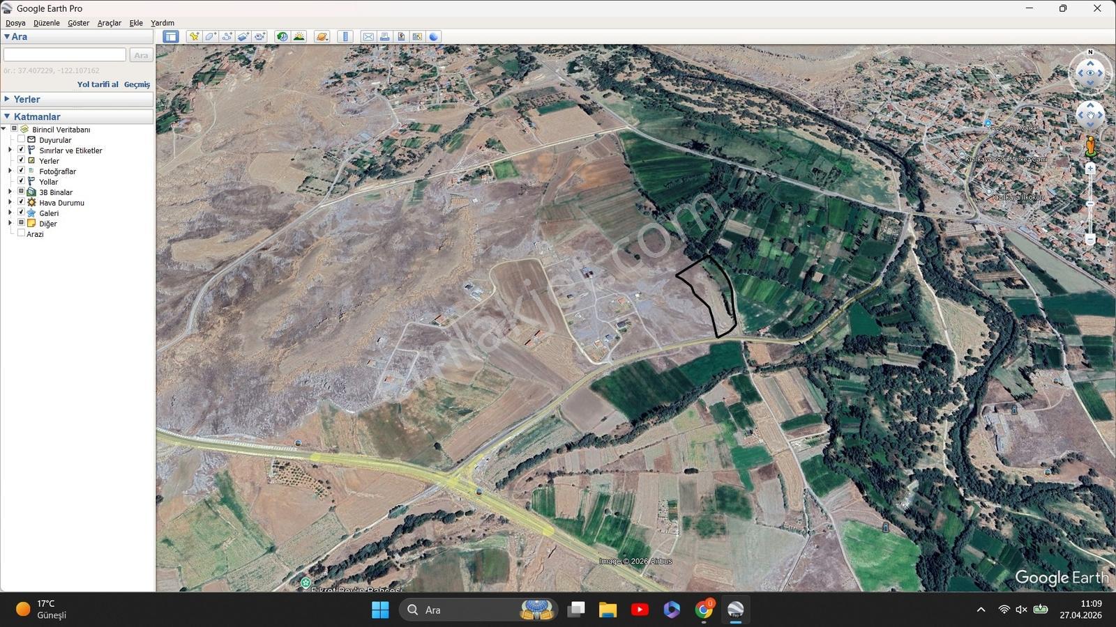Click the Geçmiş link

pyautogui.click(x=137, y=84)
